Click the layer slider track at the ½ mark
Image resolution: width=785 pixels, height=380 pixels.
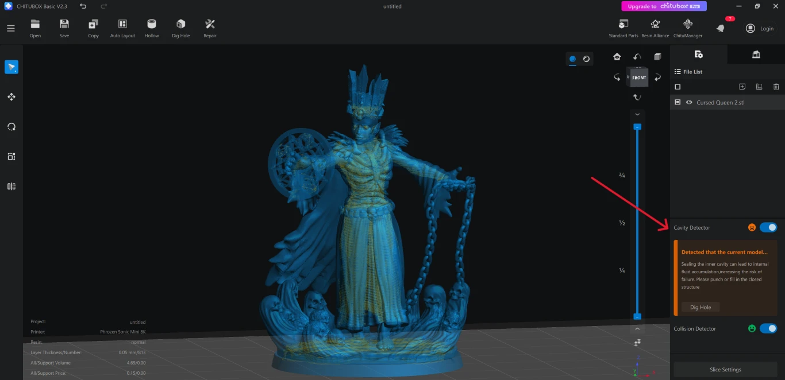(637, 223)
